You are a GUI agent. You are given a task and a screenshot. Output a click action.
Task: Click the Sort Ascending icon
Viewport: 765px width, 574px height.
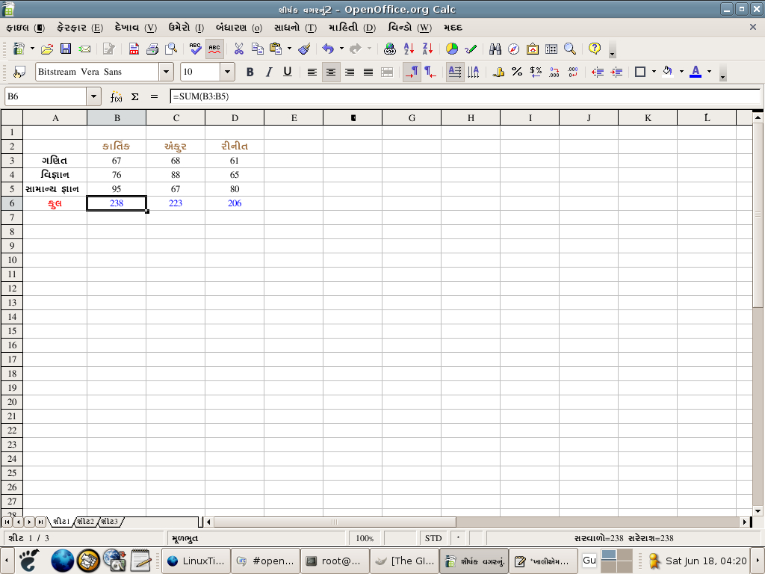[409, 49]
